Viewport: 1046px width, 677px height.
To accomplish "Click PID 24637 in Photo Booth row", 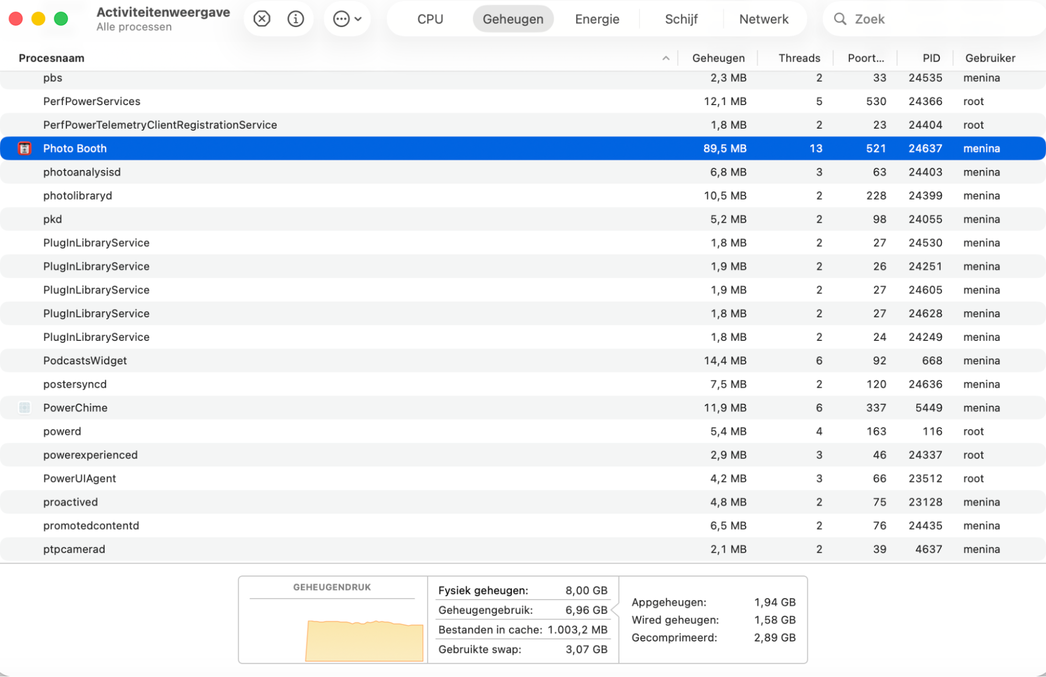I will point(925,148).
